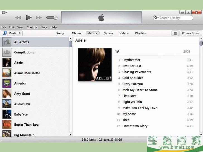Open the Store menu
The height and width of the screenshot is (152, 203).
click(x=44, y=27)
